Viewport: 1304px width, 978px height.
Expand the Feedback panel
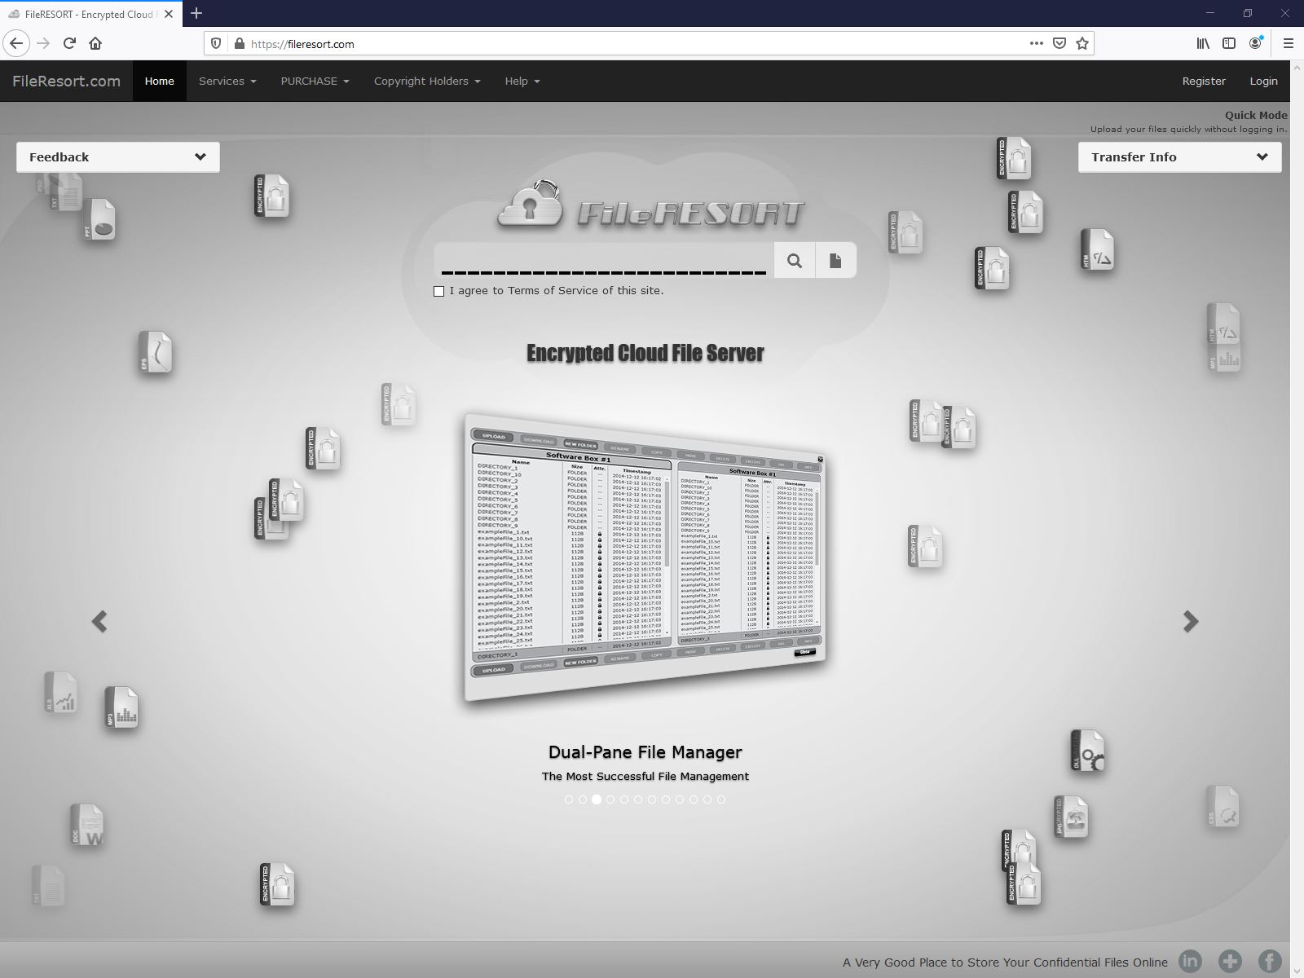point(118,157)
